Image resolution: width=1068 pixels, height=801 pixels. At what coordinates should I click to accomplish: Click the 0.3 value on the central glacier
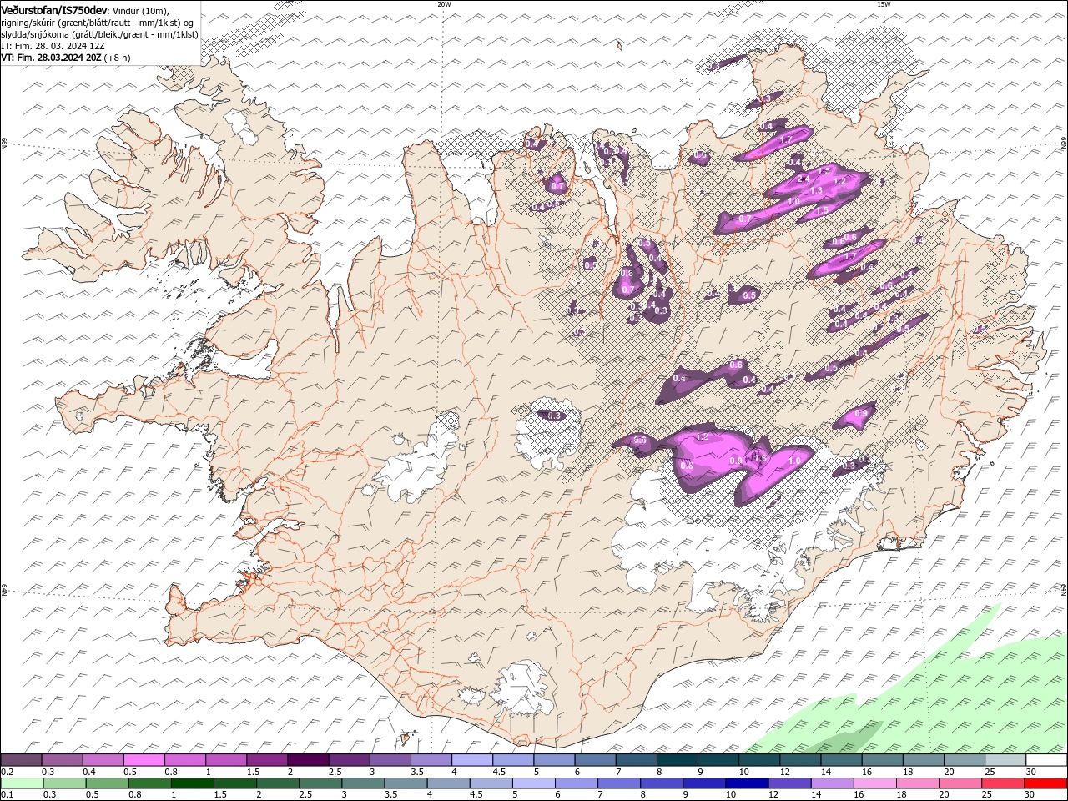553,416
